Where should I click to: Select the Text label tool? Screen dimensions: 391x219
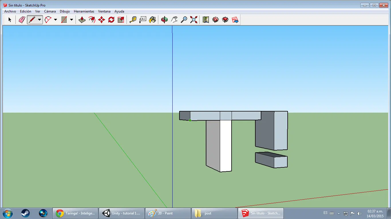143,20
